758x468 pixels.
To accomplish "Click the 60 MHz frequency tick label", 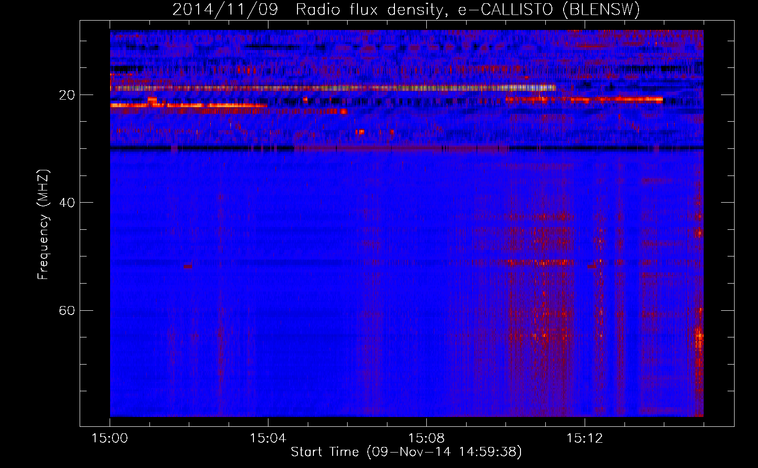I will click(x=67, y=310).
